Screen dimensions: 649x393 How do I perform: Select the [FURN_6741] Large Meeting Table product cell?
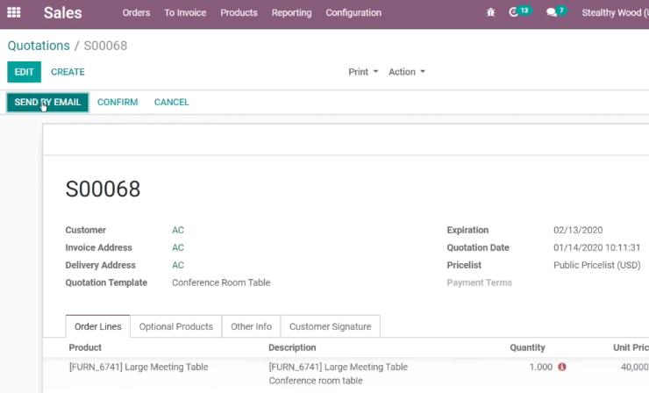tap(139, 367)
